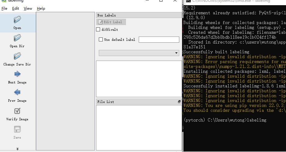Image resolution: width=286 pixels, height=152 pixels.
Task: Click the Edit Label button
Action: [x=111, y=22]
